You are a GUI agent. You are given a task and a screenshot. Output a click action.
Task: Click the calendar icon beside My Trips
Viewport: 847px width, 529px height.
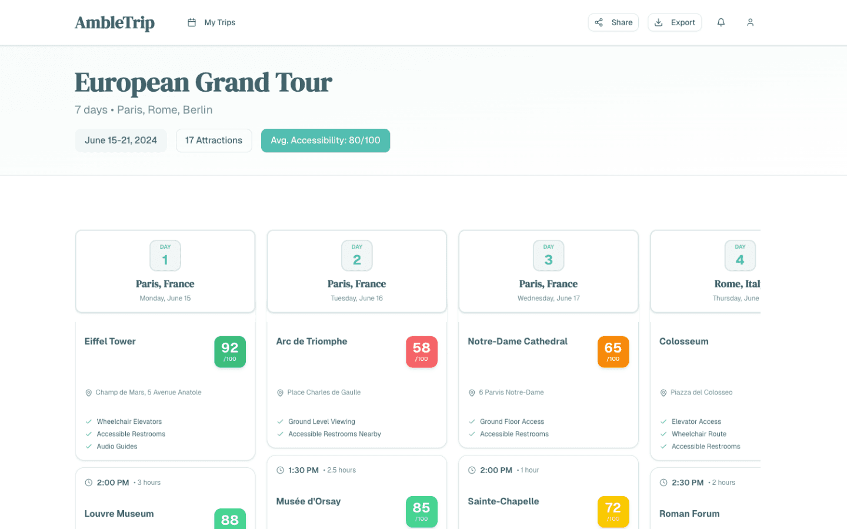(191, 22)
